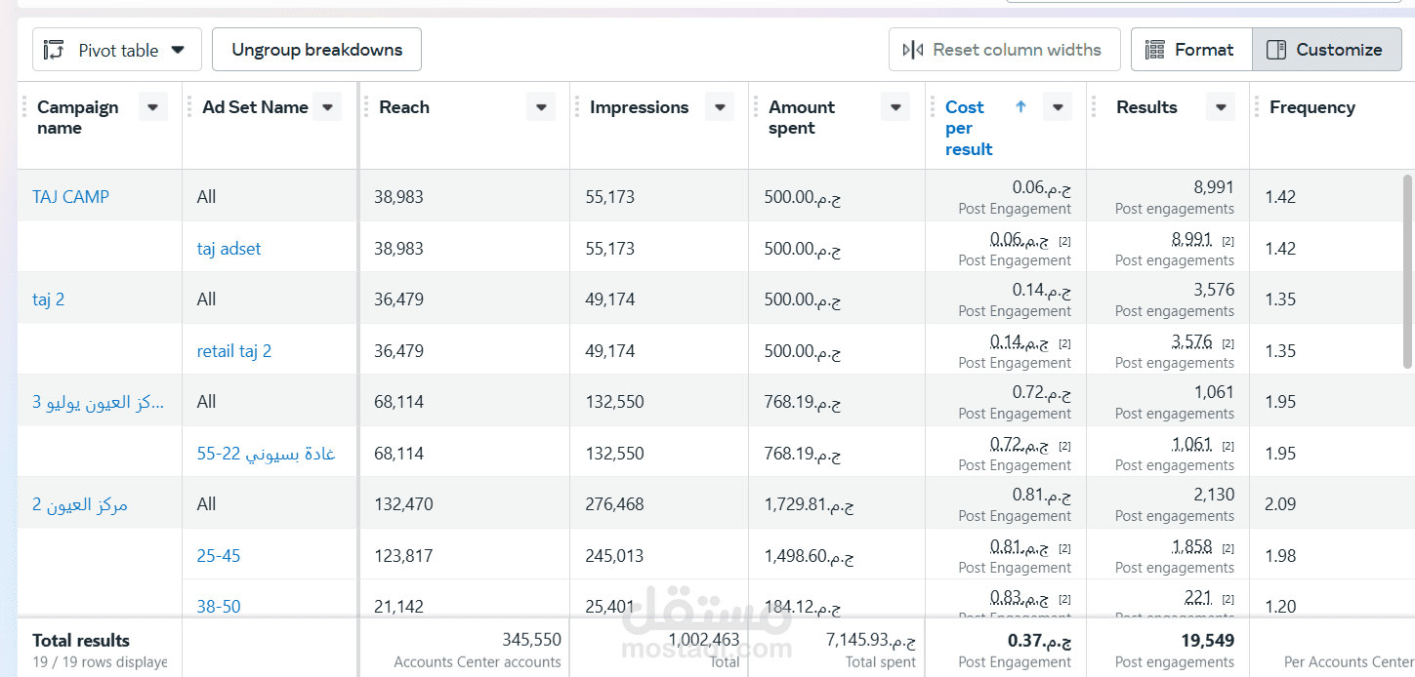Toggle the Customize button
The height and width of the screenshot is (677, 1415).
[1326, 50]
